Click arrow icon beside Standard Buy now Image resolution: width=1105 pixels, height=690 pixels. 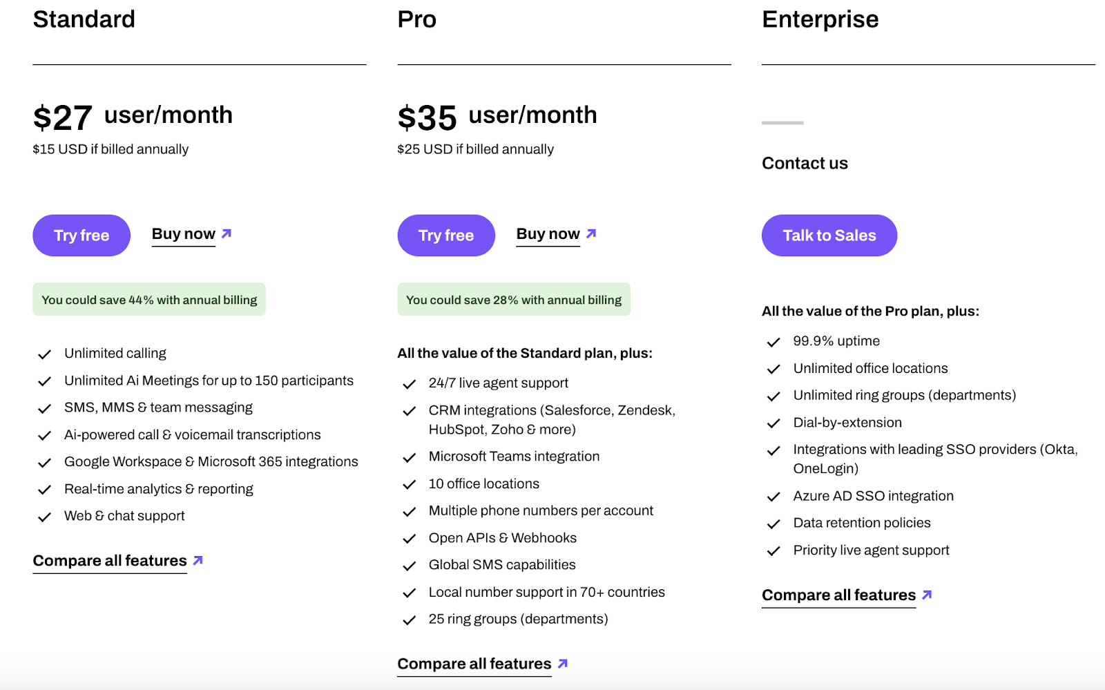tap(227, 233)
